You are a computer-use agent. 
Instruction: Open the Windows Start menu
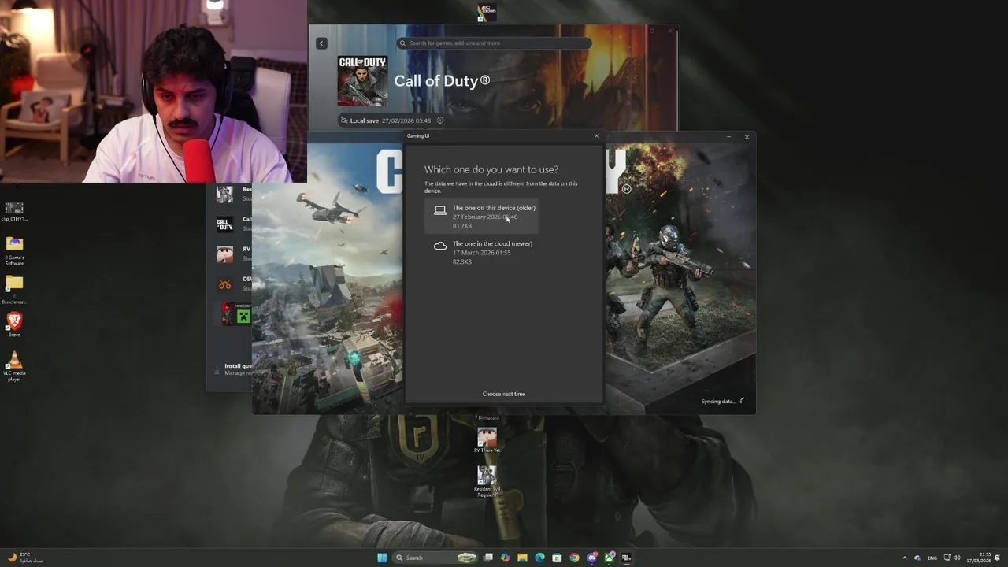[x=382, y=558]
